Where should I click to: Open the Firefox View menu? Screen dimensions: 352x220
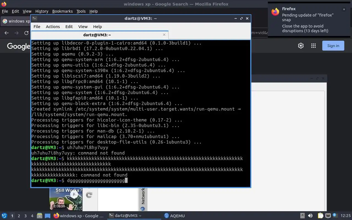pos(27,11)
